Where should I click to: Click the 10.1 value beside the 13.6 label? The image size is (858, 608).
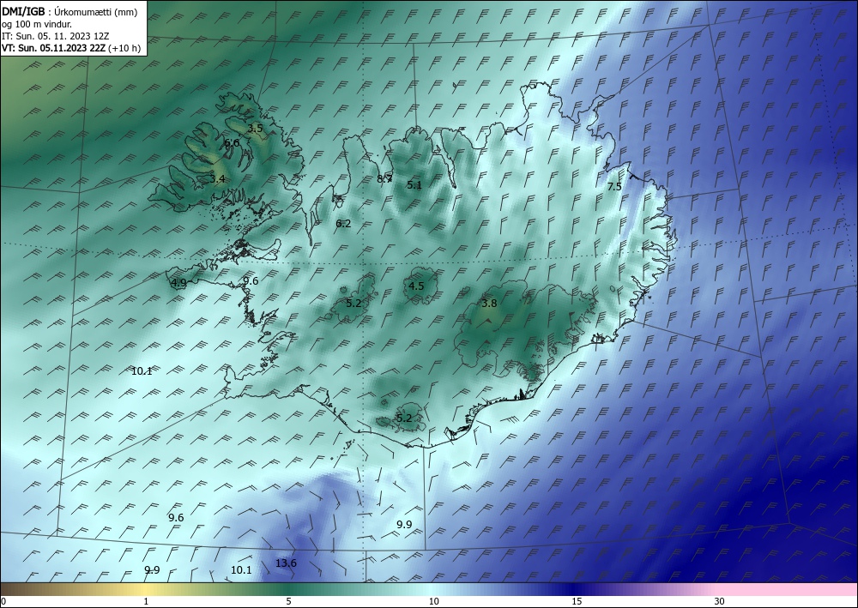coord(241,569)
